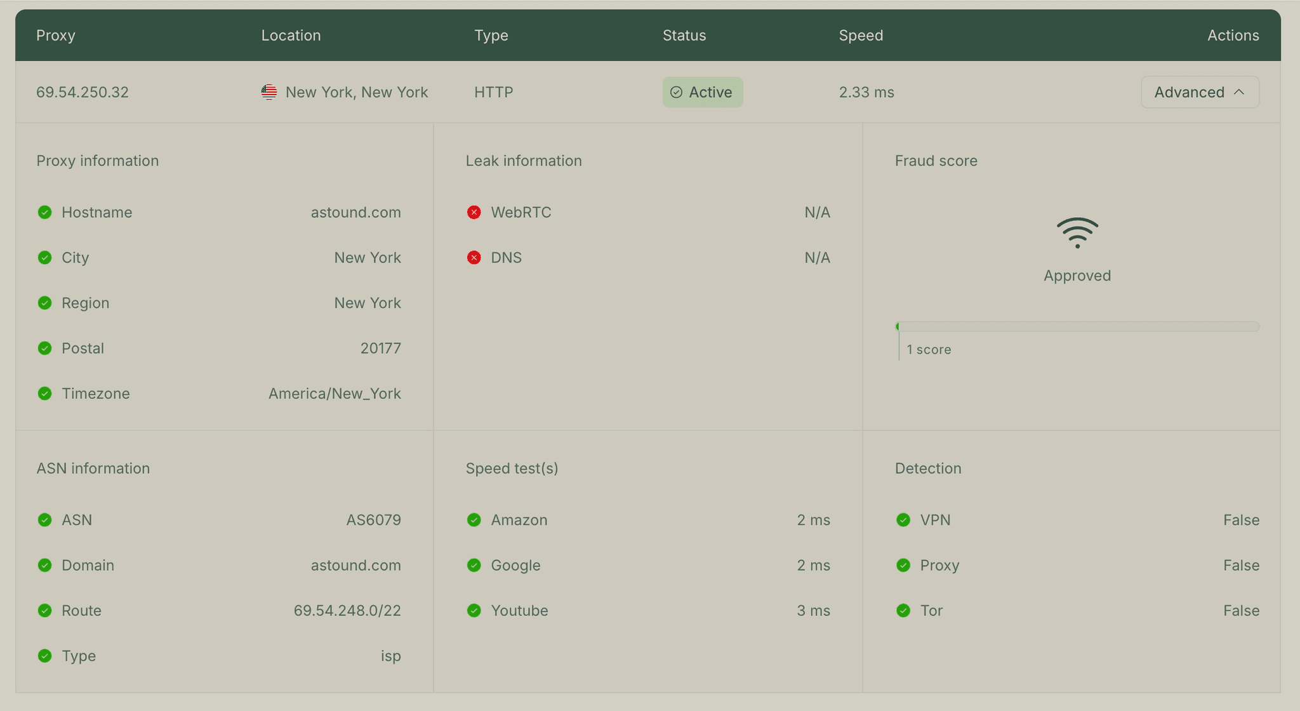Click the check indicator beside VPN False
This screenshot has width=1300, height=711.
click(903, 519)
